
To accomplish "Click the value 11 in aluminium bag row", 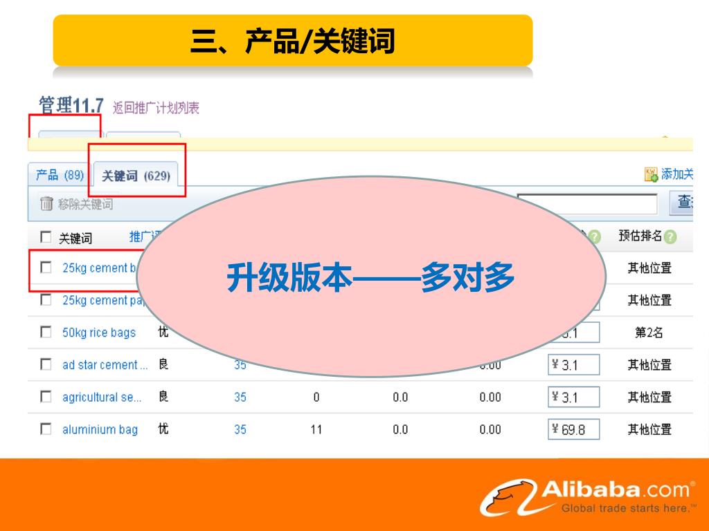I will coord(316,429).
